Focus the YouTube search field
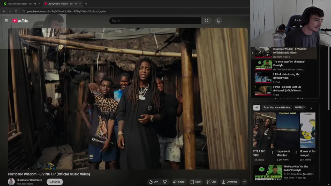The width and height of the screenshot is (331, 186). [155, 21]
